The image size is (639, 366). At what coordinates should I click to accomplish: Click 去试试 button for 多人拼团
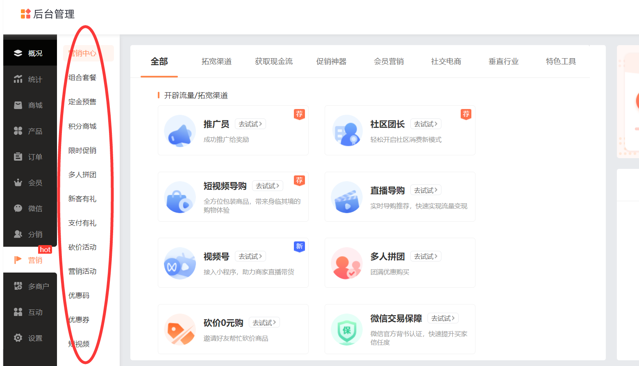[425, 256]
